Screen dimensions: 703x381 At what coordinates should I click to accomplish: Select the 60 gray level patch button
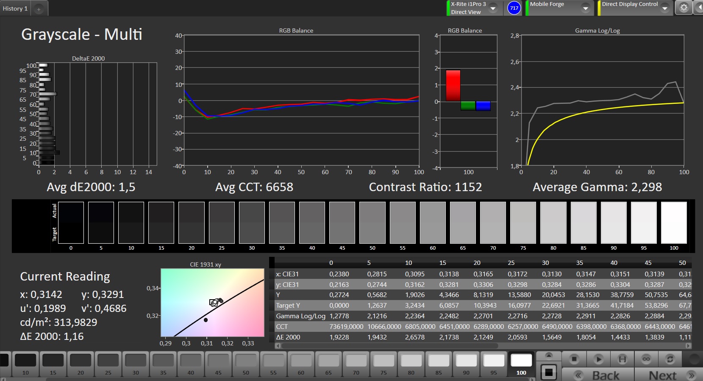pyautogui.click(x=301, y=364)
